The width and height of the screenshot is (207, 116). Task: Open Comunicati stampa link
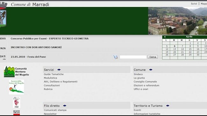point(55,110)
